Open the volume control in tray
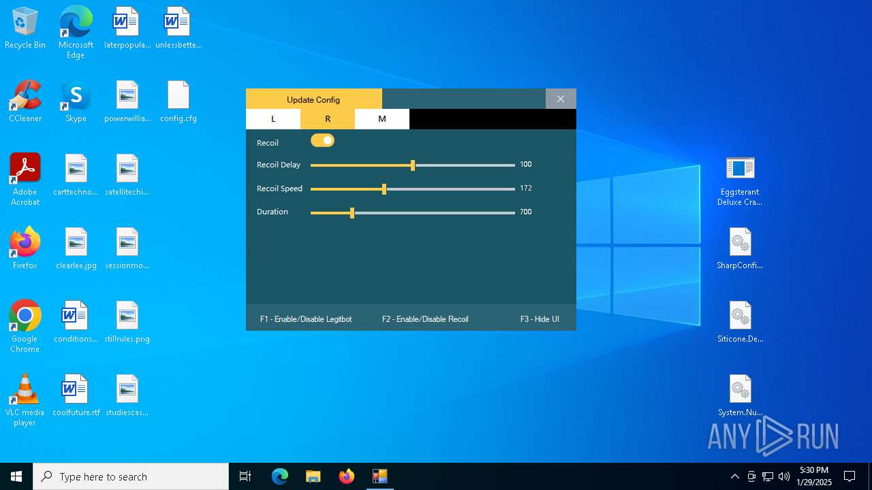Screen dimensions: 872x490 point(784,476)
